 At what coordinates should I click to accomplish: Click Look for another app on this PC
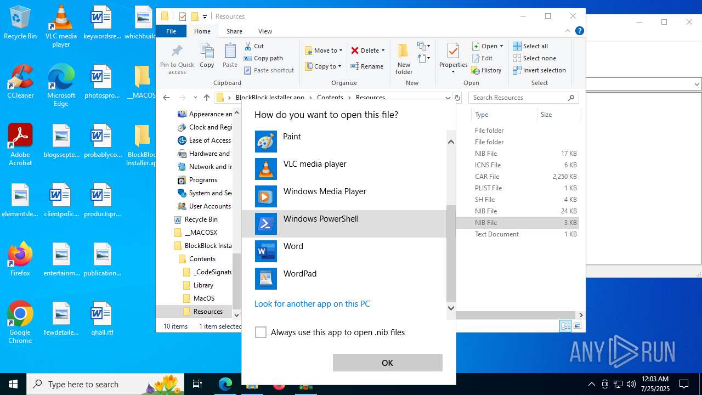[x=312, y=304]
